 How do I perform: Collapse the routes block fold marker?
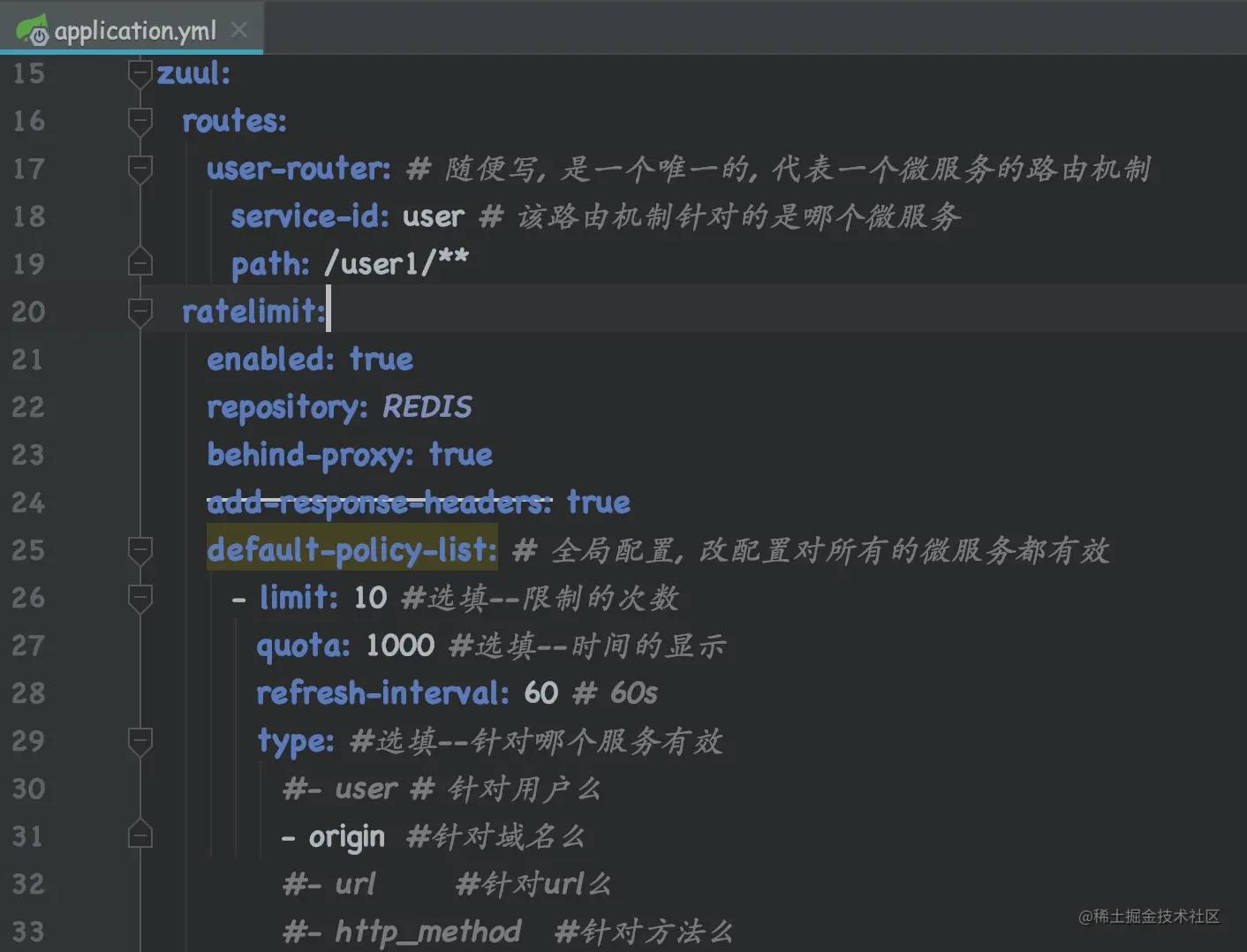pyautogui.click(x=140, y=121)
